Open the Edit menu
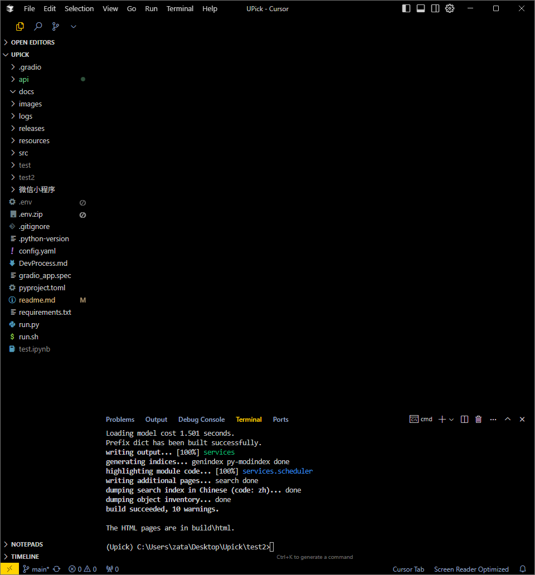Image resolution: width=535 pixels, height=575 pixels. [50, 8]
